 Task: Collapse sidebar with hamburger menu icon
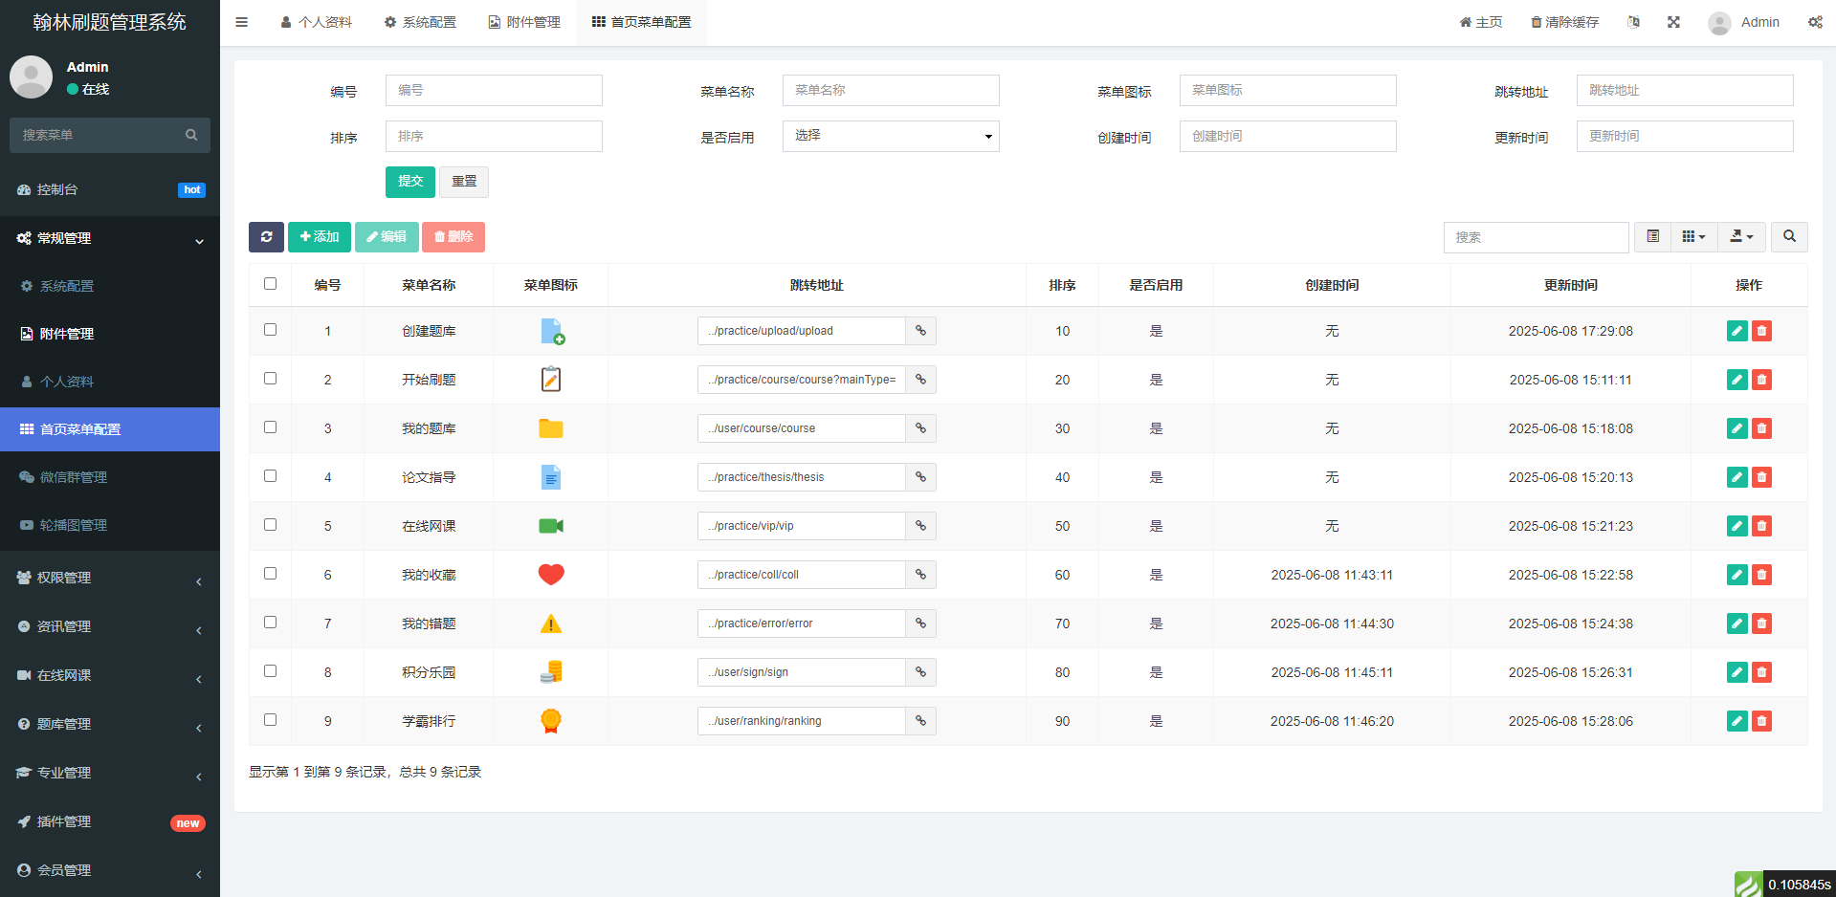[x=242, y=22]
